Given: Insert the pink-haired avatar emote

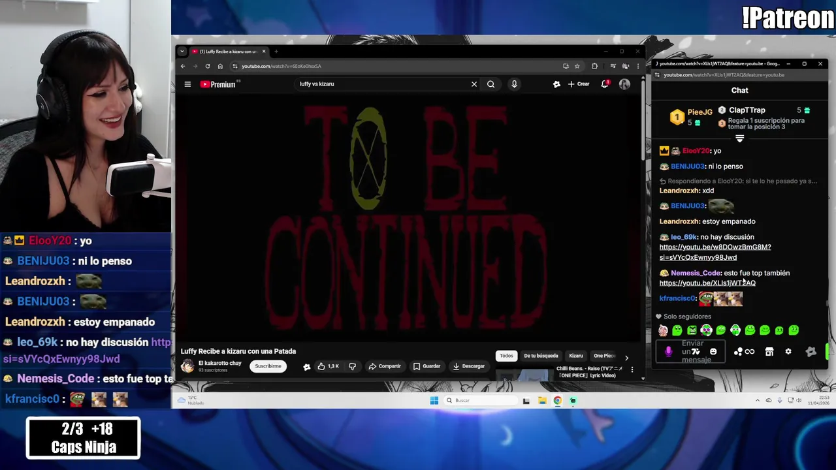Looking at the screenshot, I should click(x=663, y=330).
